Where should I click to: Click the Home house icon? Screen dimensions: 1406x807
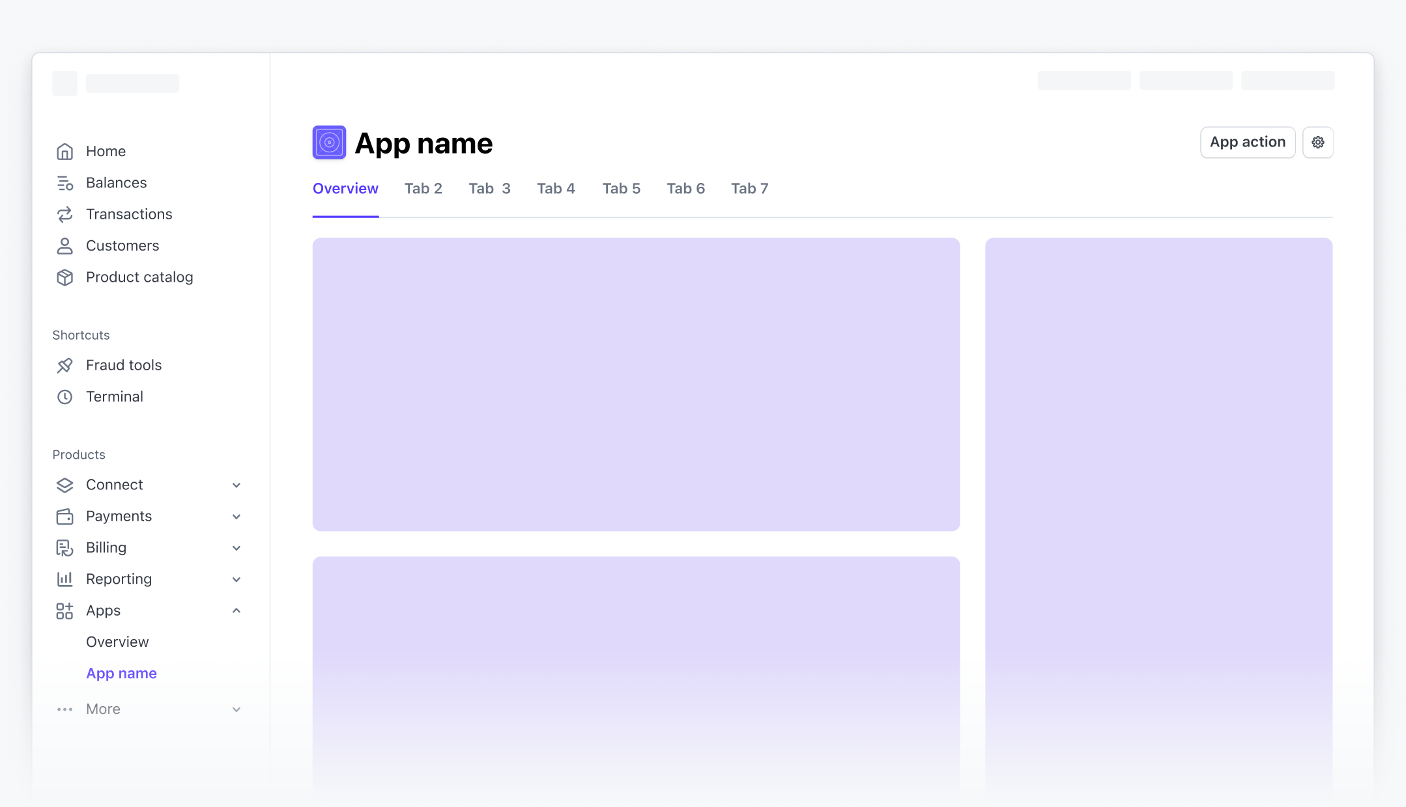click(65, 152)
